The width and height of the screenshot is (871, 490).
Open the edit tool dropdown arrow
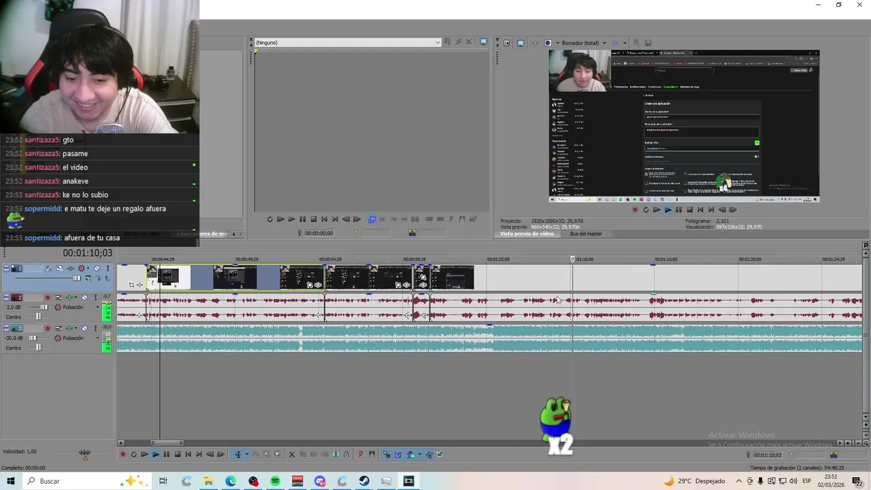point(247,455)
